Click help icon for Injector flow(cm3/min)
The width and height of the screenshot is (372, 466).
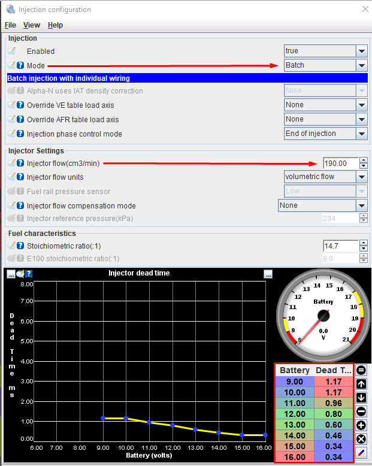(20, 163)
